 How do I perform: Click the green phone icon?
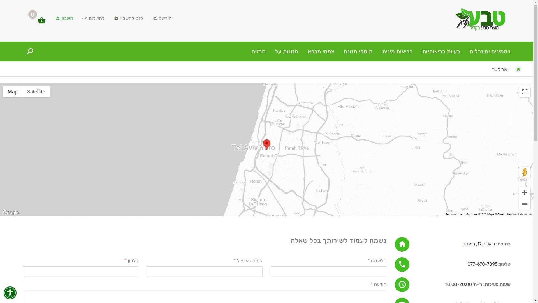point(402,264)
